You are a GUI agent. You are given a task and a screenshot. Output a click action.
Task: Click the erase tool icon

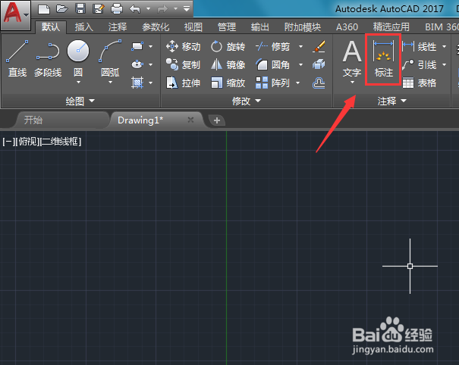[x=319, y=46]
